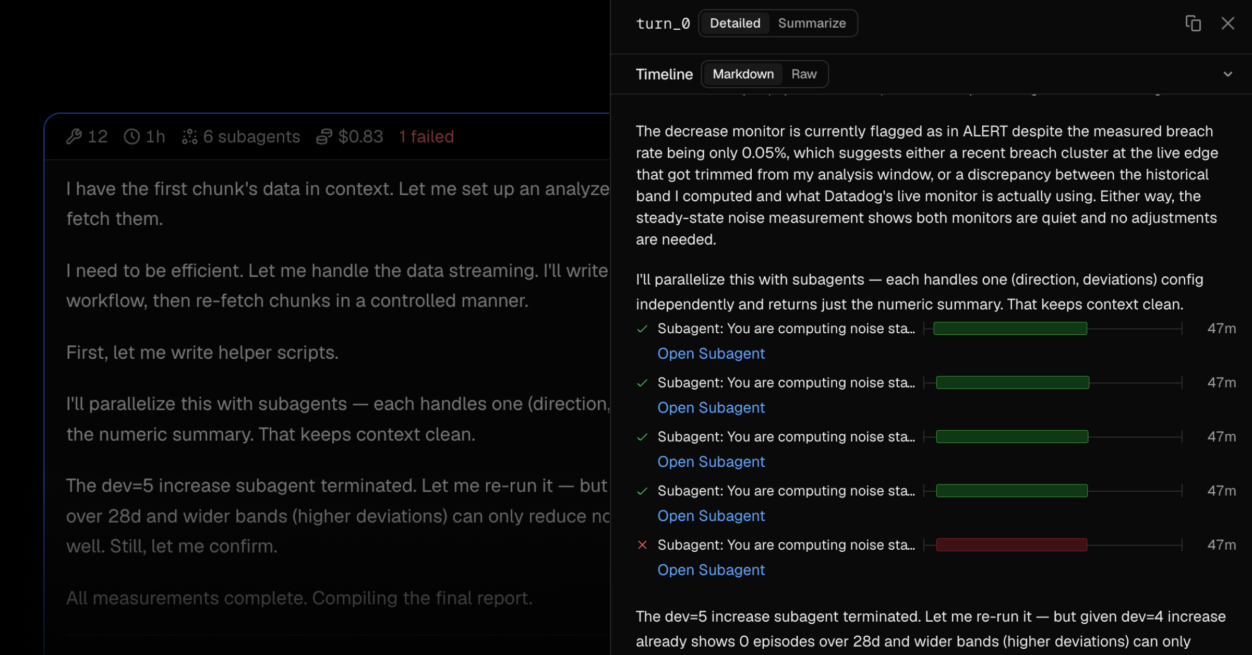1252x655 pixels.
Task: Click the fourth green subagent timeline bar
Action: point(1012,491)
